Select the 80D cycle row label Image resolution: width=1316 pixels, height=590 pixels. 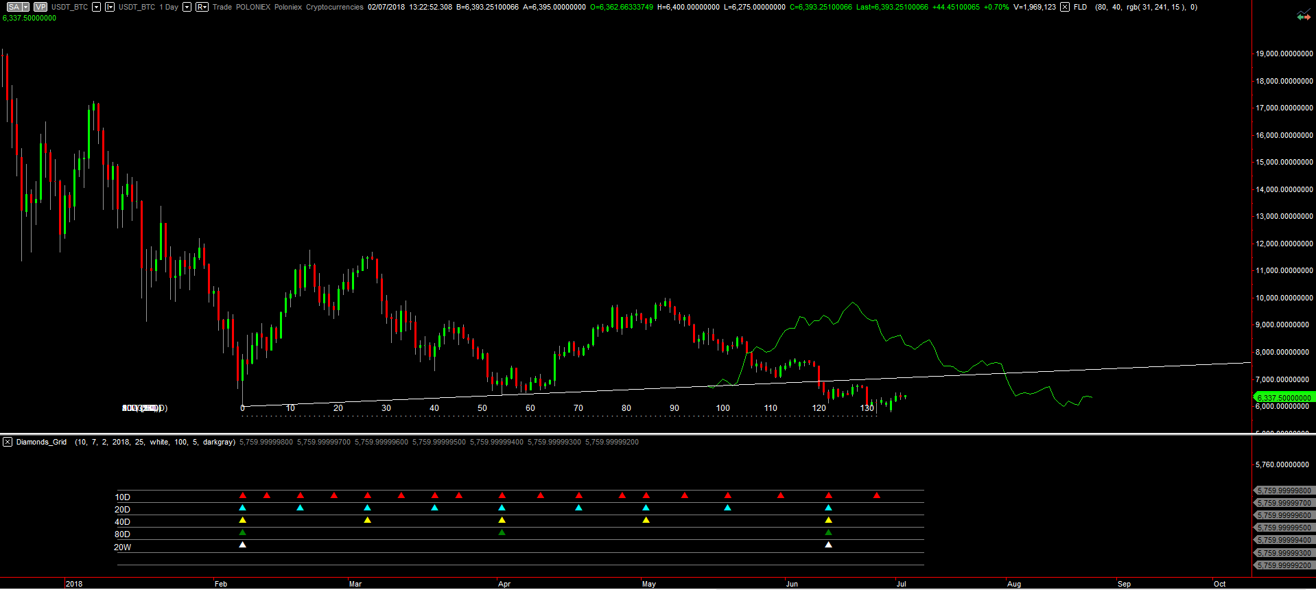tap(122, 534)
